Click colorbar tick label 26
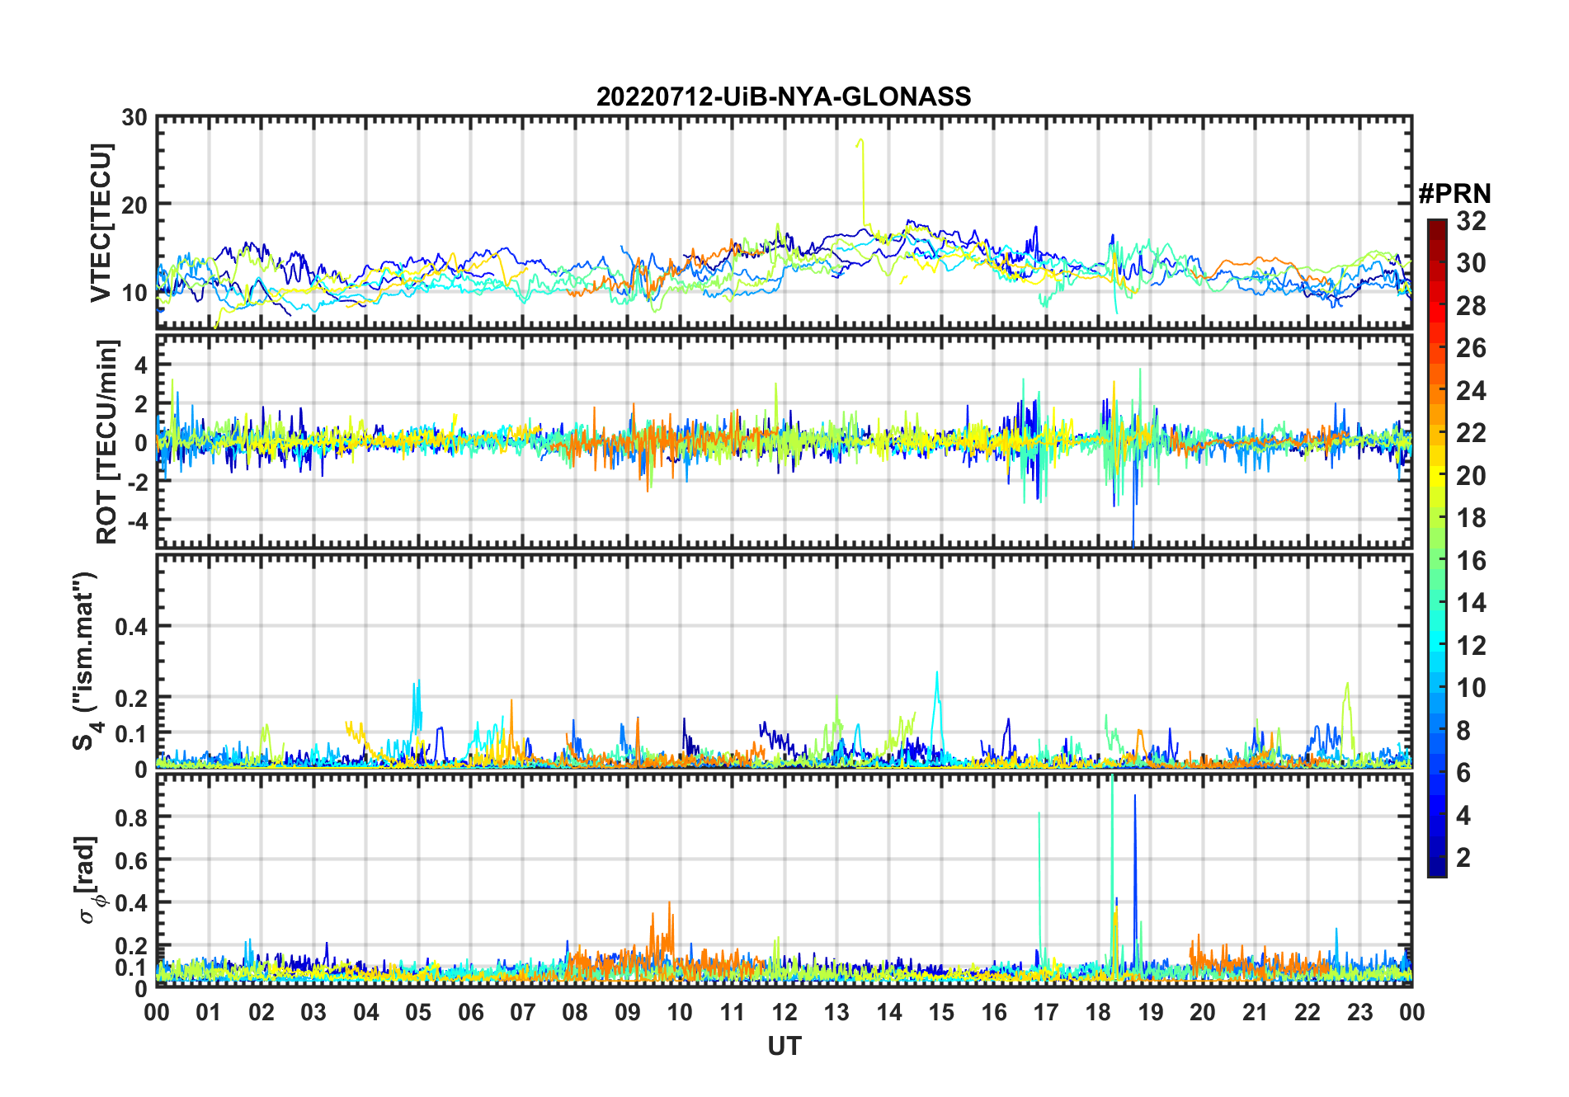Screen dimensions: 1569x1097 [x=1471, y=347]
